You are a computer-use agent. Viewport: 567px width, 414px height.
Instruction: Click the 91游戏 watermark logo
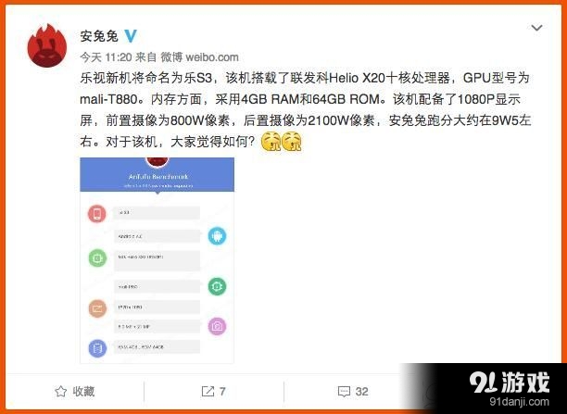tap(510, 389)
